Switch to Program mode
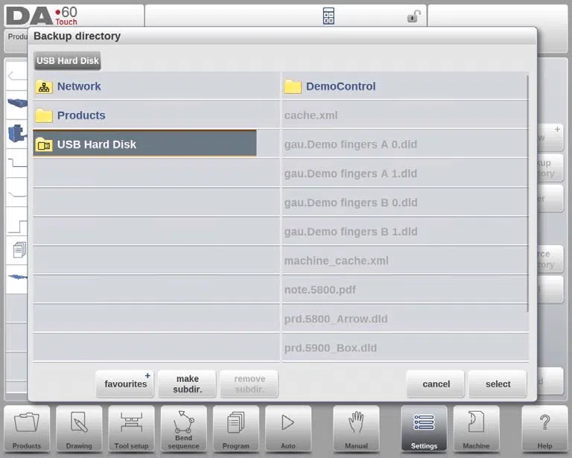The height and width of the screenshot is (458, 572). [235, 429]
